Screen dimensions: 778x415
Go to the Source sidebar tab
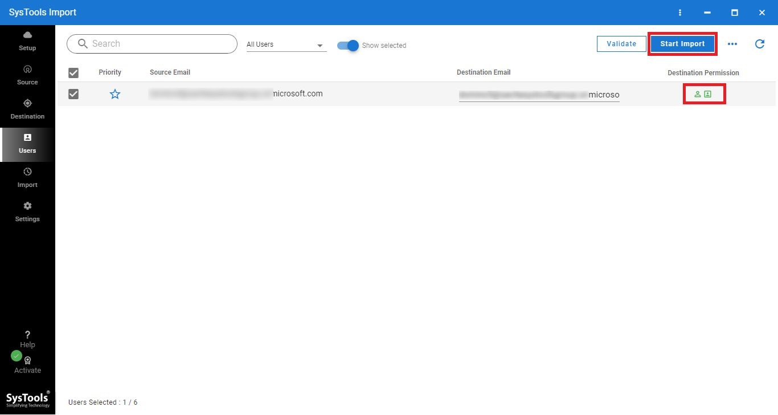coord(27,75)
